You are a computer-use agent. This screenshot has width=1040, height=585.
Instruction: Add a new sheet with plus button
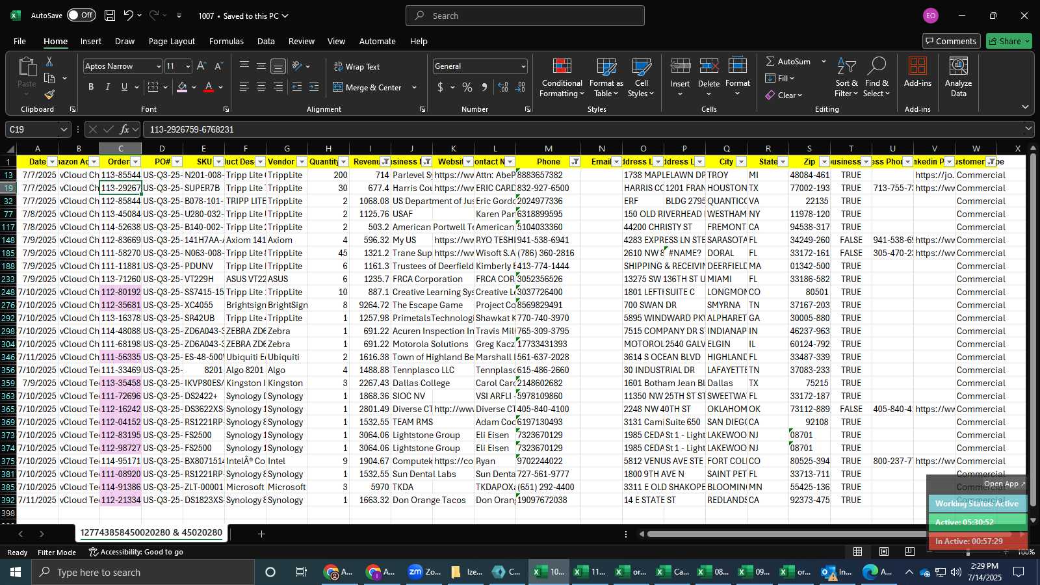click(x=261, y=534)
